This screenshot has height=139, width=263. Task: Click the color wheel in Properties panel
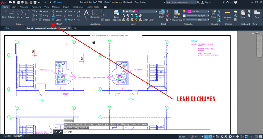coord(184,12)
